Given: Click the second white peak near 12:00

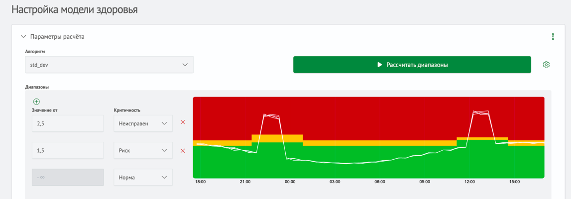Looking at the screenshot, I should [x=481, y=113].
